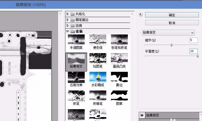Select the 半调图案 filter thumbnail

tap(76, 40)
